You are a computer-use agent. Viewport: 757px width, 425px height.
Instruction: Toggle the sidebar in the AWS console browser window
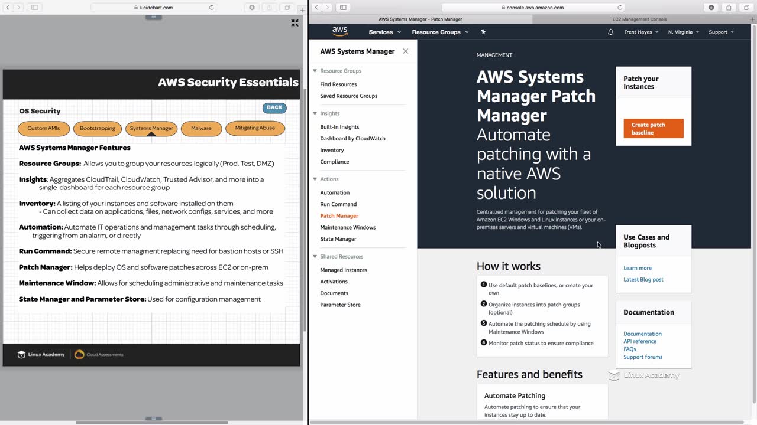click(x=343, y=8)
